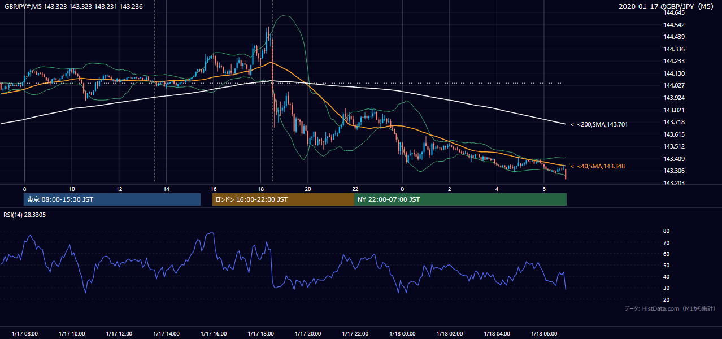Image resolution: width=722 pixels, height=339 pixels.
Task: Click hour tick 4 on price chart axis
Action: pyautogui.click(x=497, y=189)
